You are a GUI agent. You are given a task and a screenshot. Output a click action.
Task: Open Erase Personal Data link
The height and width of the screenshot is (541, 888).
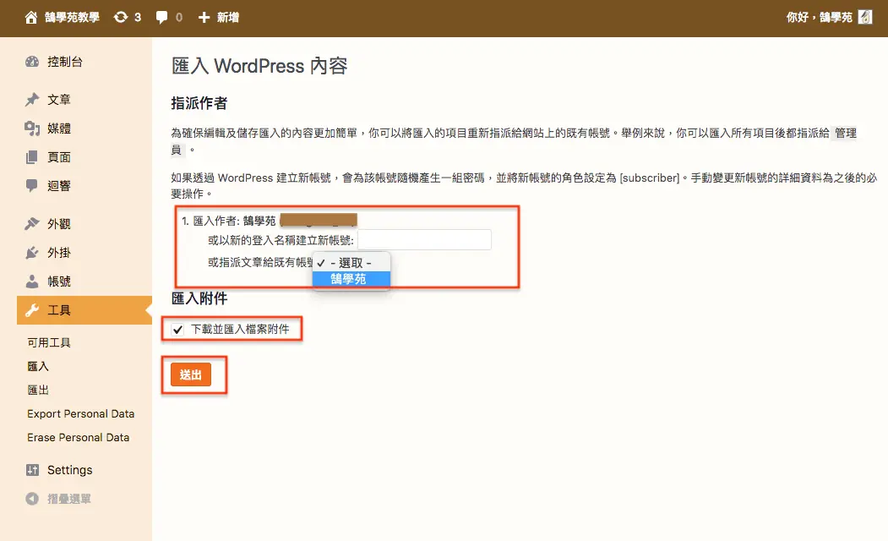(78, 438)
